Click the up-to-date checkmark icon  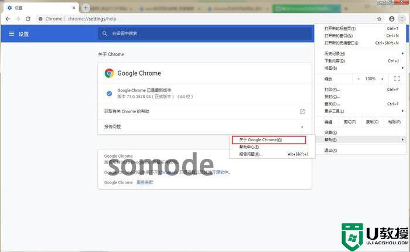coord(110,93)
